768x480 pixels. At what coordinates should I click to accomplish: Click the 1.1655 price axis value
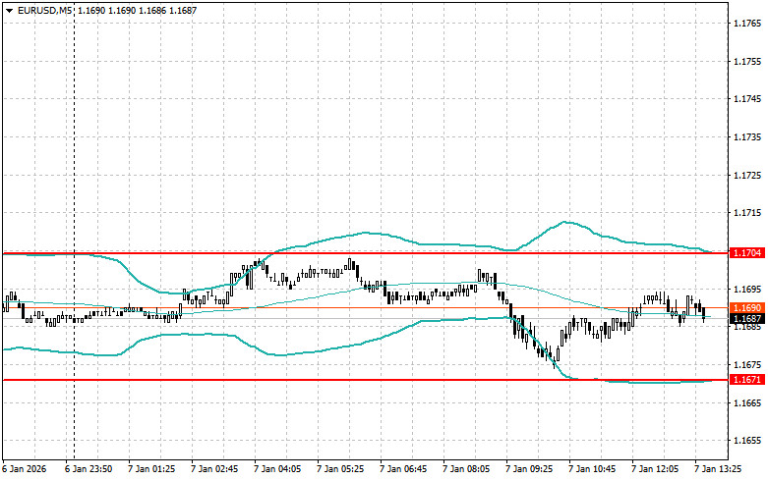pyautogui.click(x=747, y=441)
